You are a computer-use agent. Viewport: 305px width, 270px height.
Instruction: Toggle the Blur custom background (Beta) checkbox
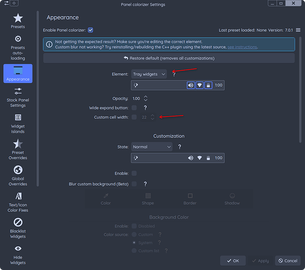pyautogui.click(x=134, y=184)
